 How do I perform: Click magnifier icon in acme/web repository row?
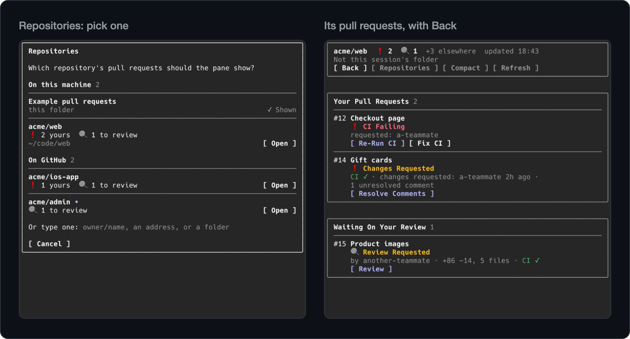[83, 135]
